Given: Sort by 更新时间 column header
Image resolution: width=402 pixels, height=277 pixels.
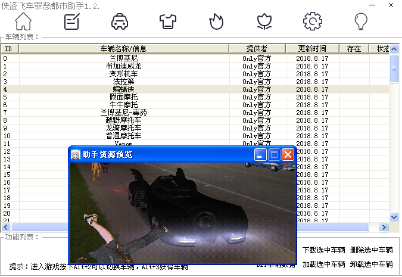Looking at the screenshot, I should [x=312, y=49].
